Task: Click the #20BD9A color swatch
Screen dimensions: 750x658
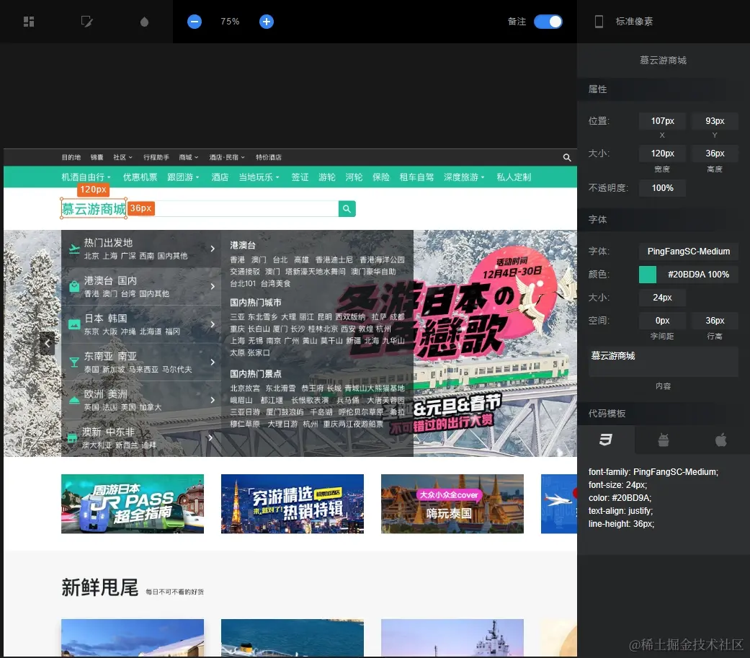Action: click(x=648, y=275)
